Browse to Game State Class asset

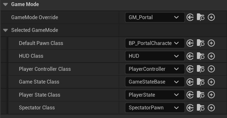201,82
